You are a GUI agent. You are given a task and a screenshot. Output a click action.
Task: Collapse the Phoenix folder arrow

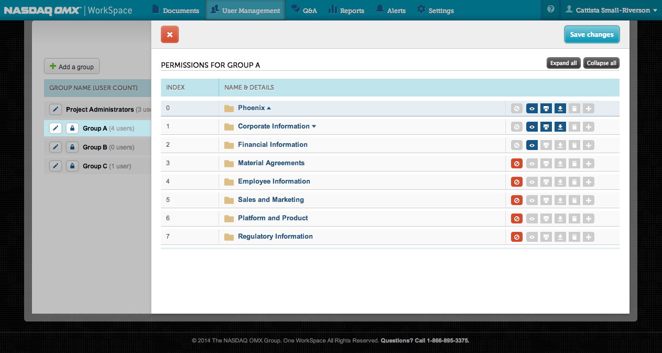coord(269,108)
